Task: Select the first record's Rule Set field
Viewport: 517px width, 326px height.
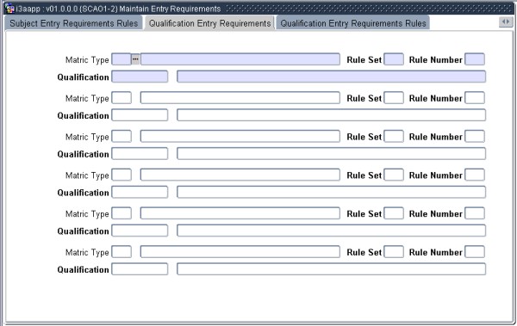Action: coord(394,59)
